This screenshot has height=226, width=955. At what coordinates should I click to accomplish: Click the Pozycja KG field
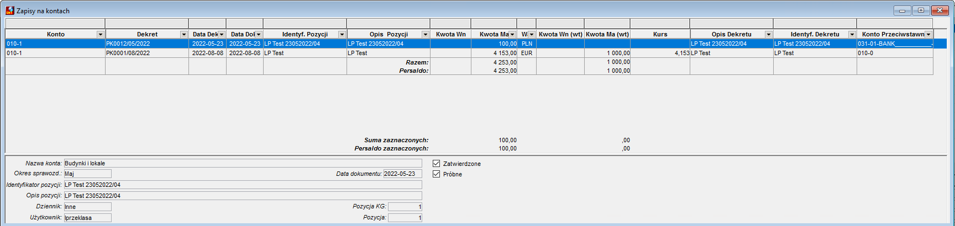[x=405, y=207]
